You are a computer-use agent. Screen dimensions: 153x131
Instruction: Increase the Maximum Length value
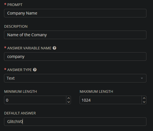[x=144, y=98]
